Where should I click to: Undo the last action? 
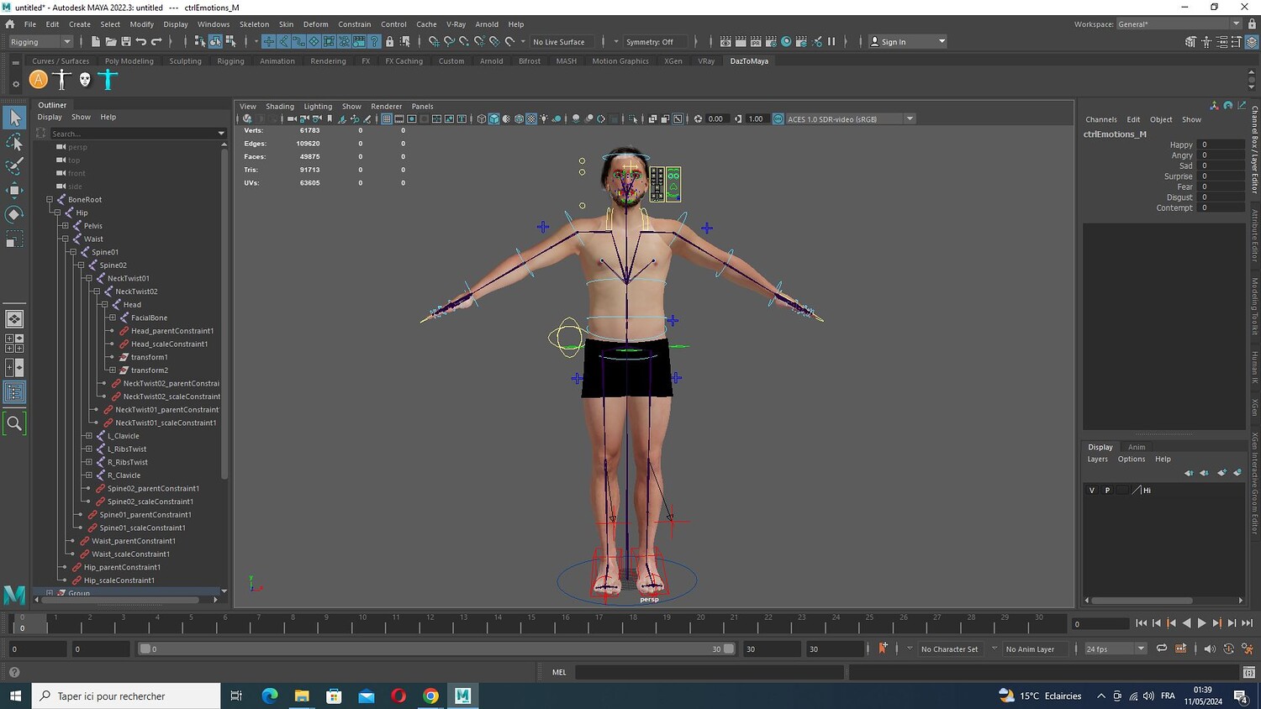pyautogui.click(x=140, y=41)
